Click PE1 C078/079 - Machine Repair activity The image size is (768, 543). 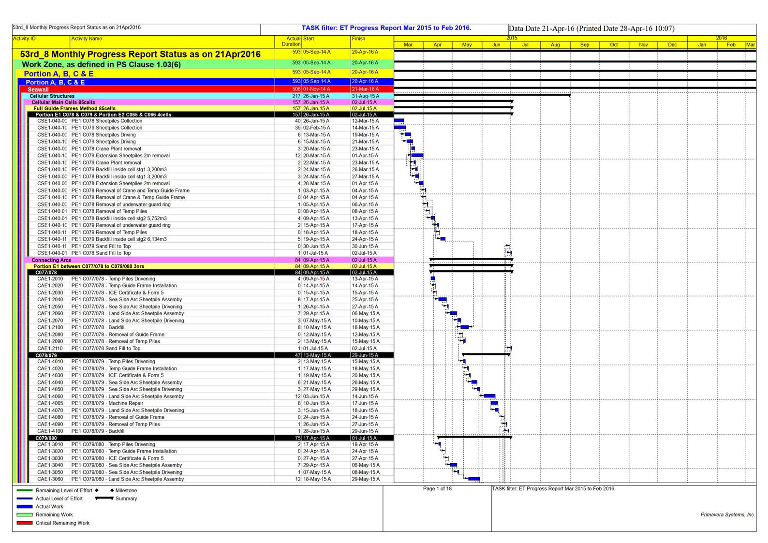pos(107,403)
